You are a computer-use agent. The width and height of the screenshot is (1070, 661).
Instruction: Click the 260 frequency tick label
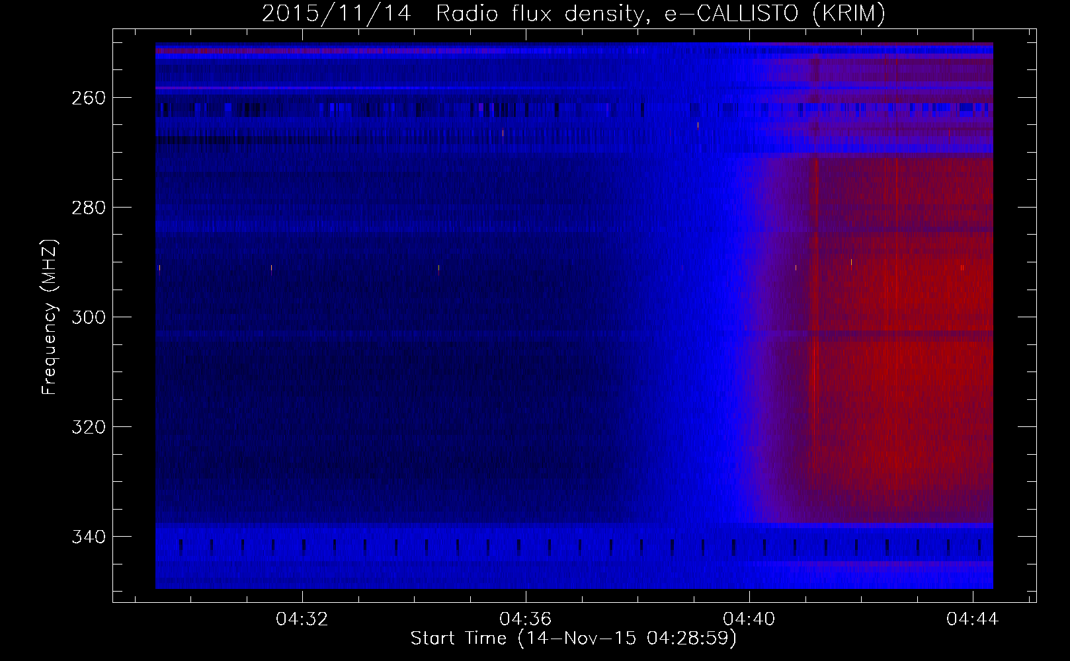88,98
